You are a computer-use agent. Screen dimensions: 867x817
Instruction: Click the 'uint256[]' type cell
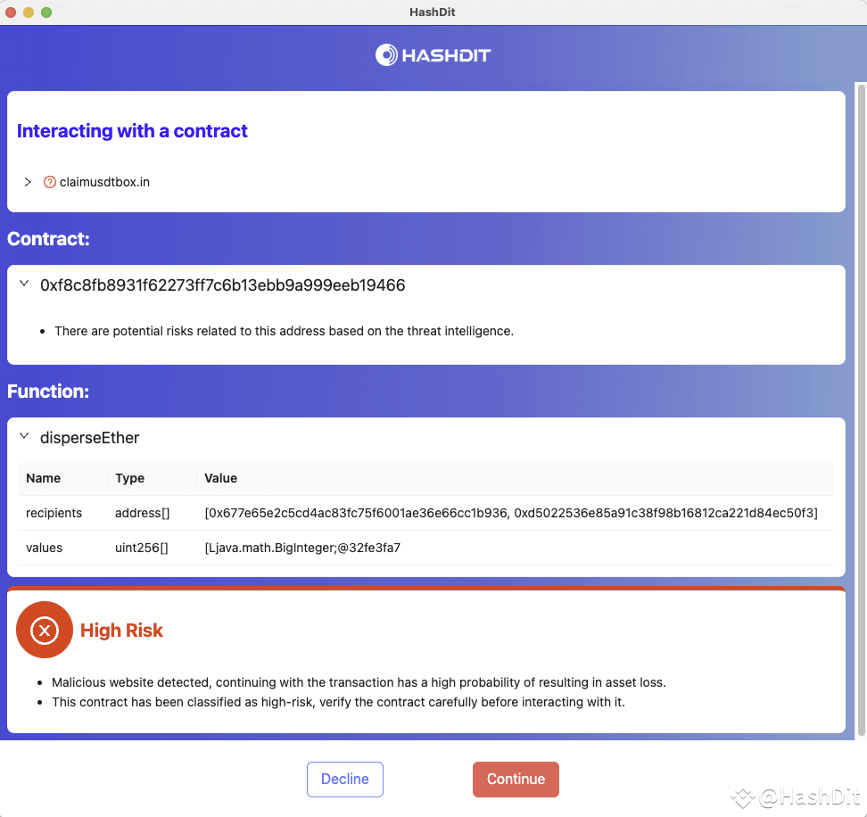click(x=142, y=548)
